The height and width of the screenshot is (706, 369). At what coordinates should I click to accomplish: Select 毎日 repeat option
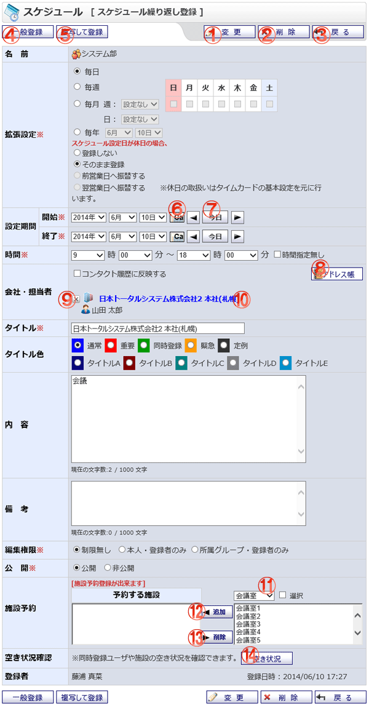pyautogui.click(x=76, y=71)
